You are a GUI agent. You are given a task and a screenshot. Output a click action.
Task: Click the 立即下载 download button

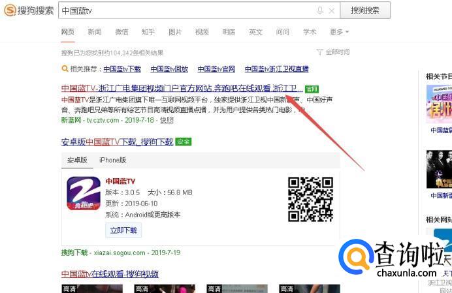point(123,230)
